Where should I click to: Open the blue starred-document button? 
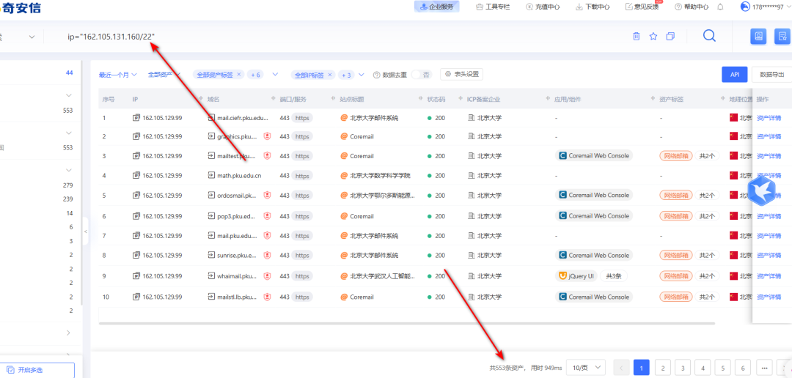point(783,37)
